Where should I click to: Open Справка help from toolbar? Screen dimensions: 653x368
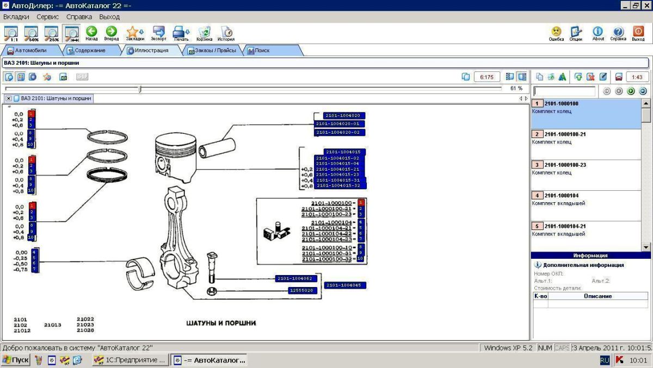618,34
